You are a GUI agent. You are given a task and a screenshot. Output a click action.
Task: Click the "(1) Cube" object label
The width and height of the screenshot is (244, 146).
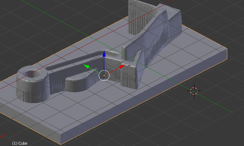(x=19, y=143)
